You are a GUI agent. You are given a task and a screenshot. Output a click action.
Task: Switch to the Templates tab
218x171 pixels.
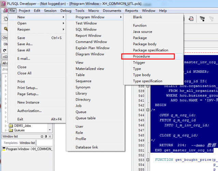coord(11,143)
